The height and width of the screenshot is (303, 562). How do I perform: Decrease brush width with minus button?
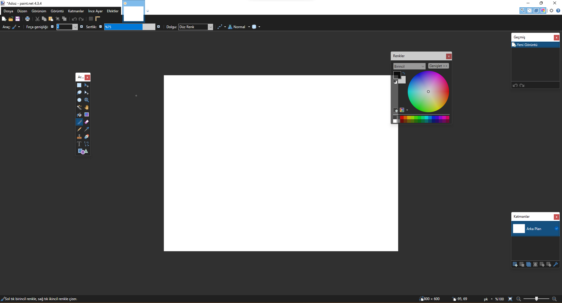52,27
